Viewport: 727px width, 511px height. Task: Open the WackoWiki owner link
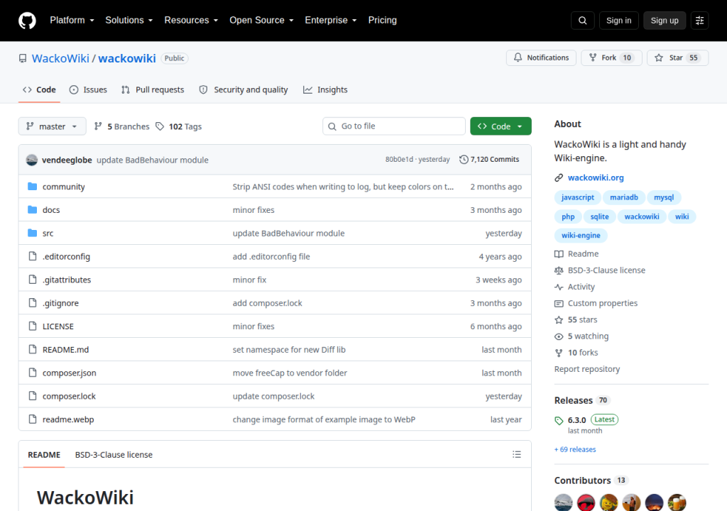(x=60, y=58)
